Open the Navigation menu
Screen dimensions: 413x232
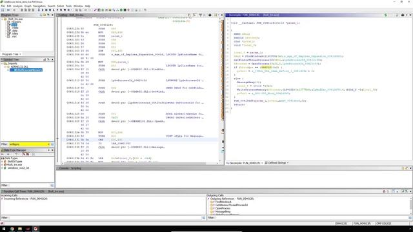click(x=39, y=6)
